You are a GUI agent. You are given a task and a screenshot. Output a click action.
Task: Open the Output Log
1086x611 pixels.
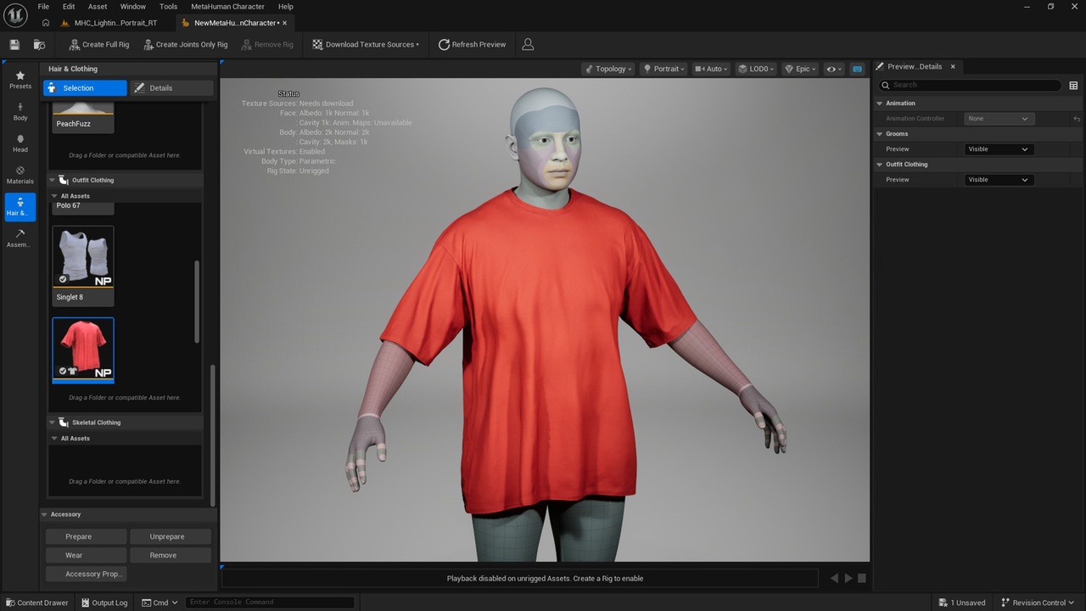(x=104, y=603)
